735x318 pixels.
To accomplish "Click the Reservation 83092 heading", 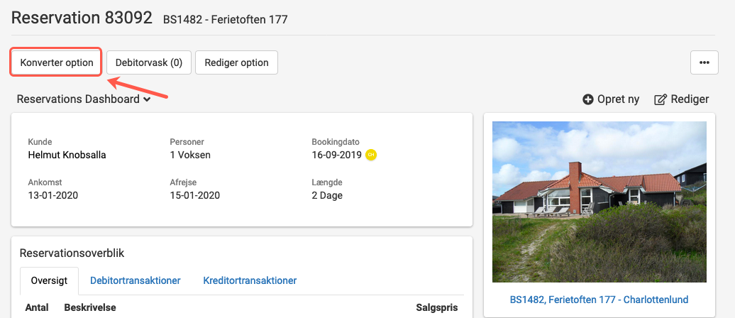I will (x=82, y=18).
